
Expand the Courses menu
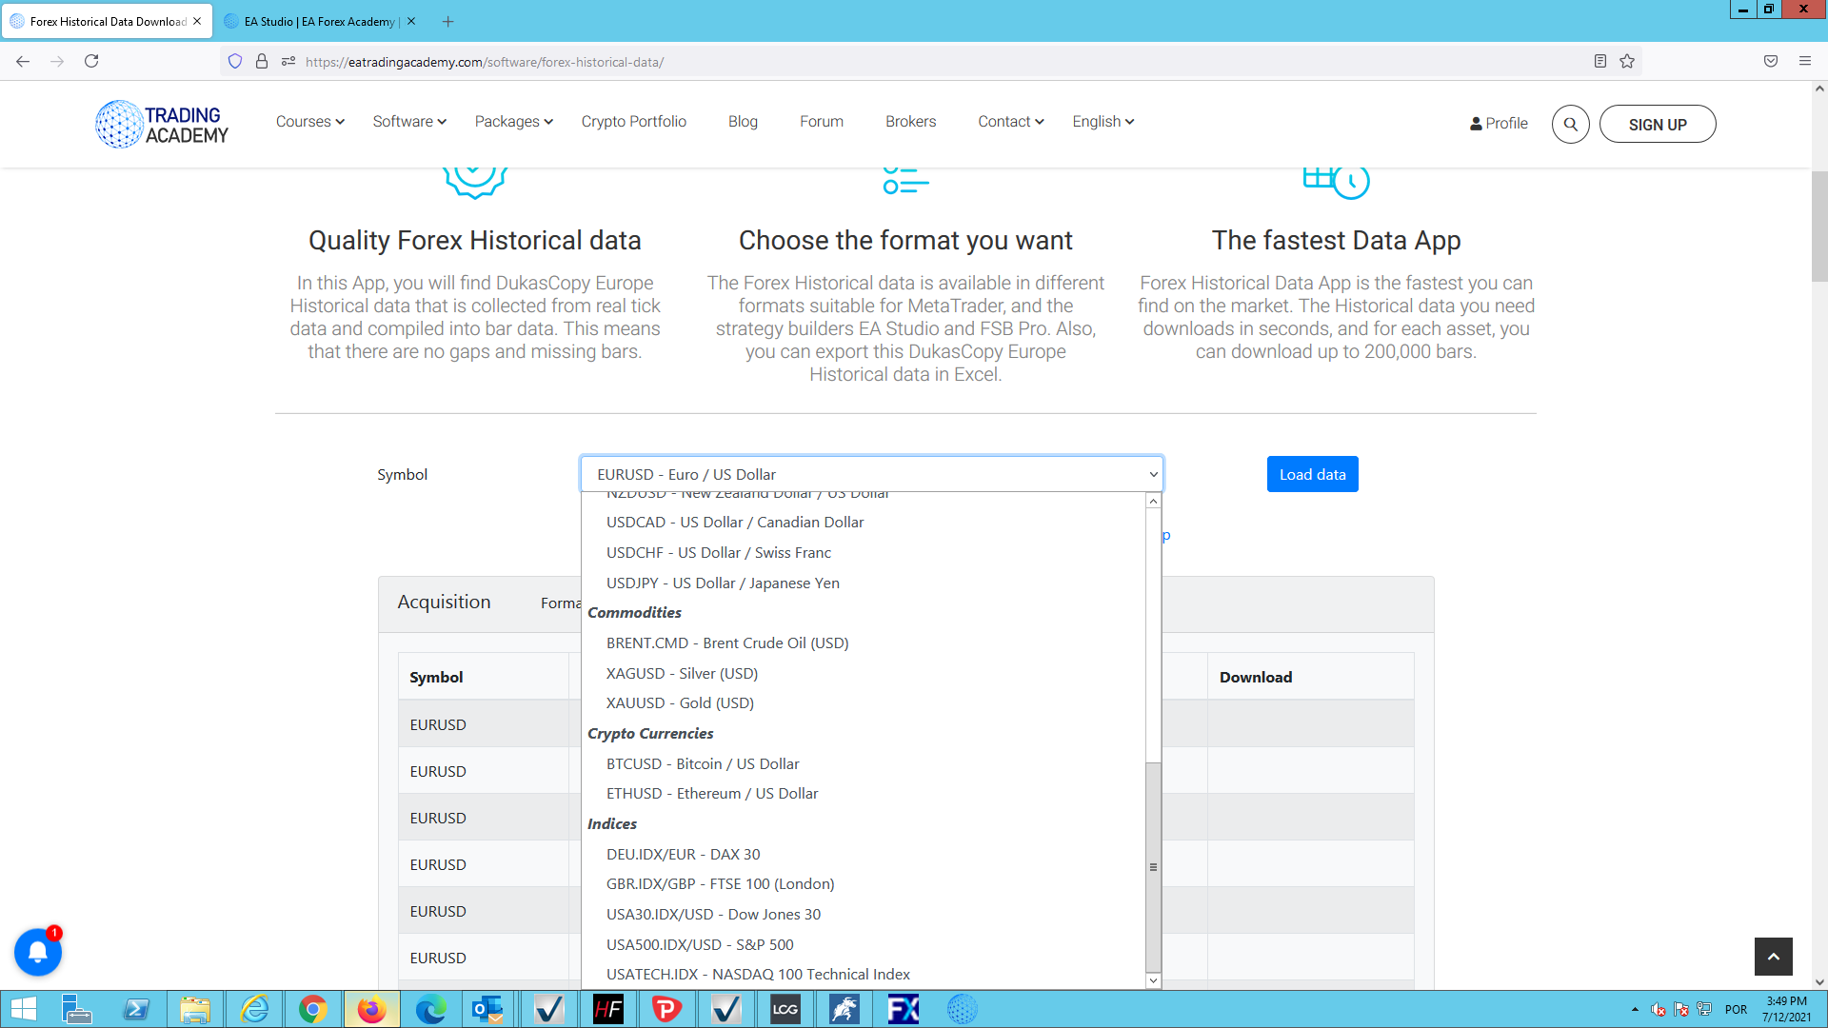point(310,122)
